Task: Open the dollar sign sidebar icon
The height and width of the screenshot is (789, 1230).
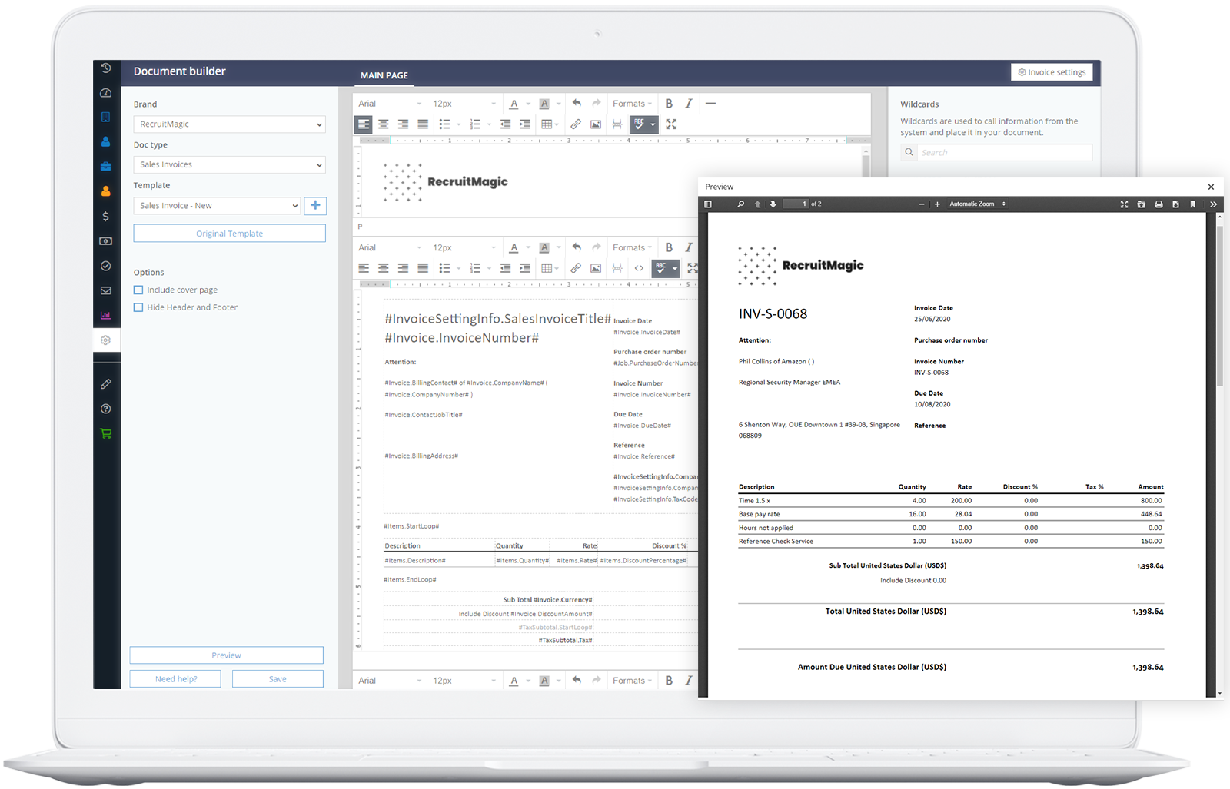Action: [x=106, y=217]
